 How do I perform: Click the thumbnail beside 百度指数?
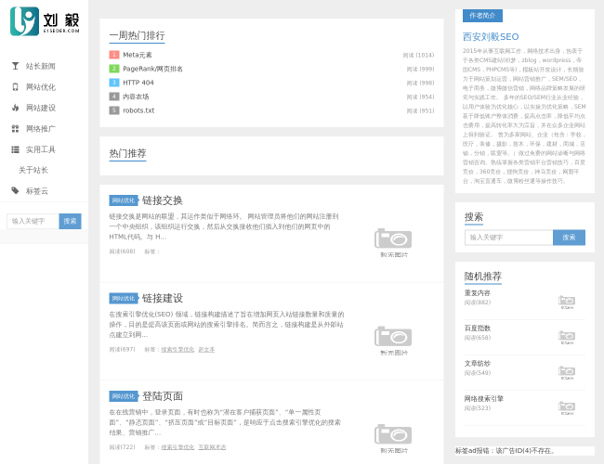pyautogui.click(x=567, y=338)
